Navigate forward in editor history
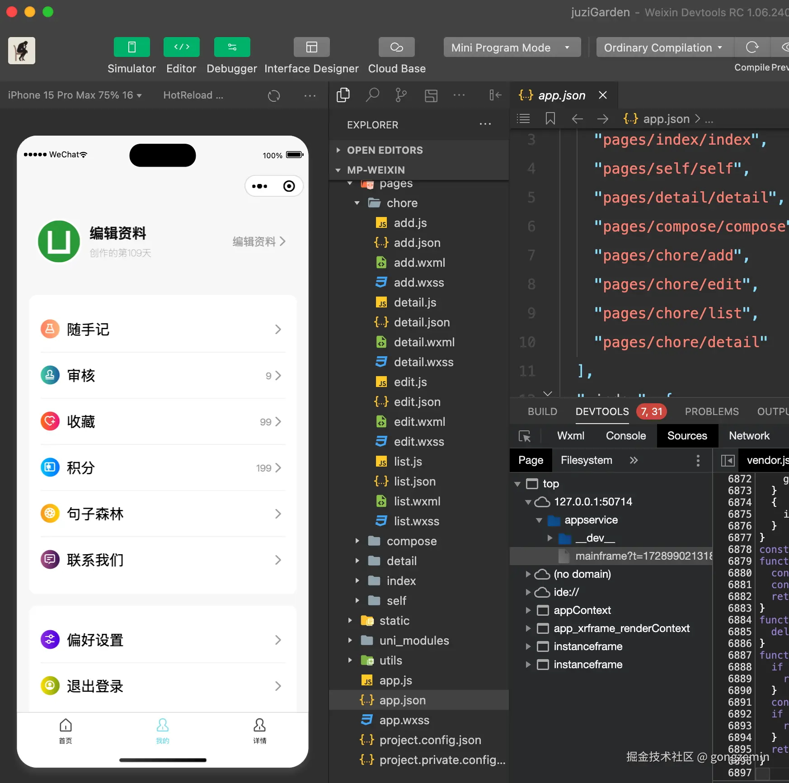Viewport: 789px width, 783px height. coord(603,119)
